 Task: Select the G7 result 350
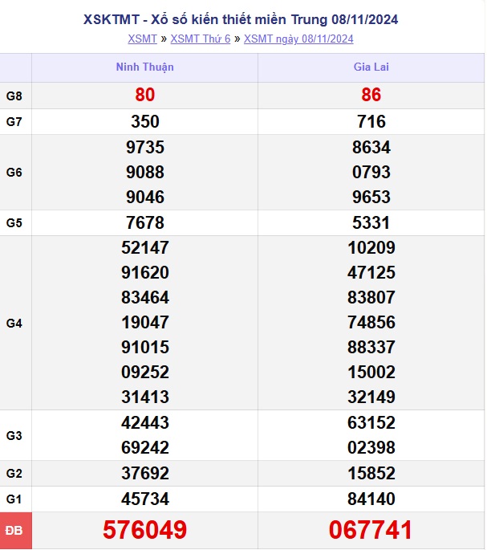(x=145, y=122)
